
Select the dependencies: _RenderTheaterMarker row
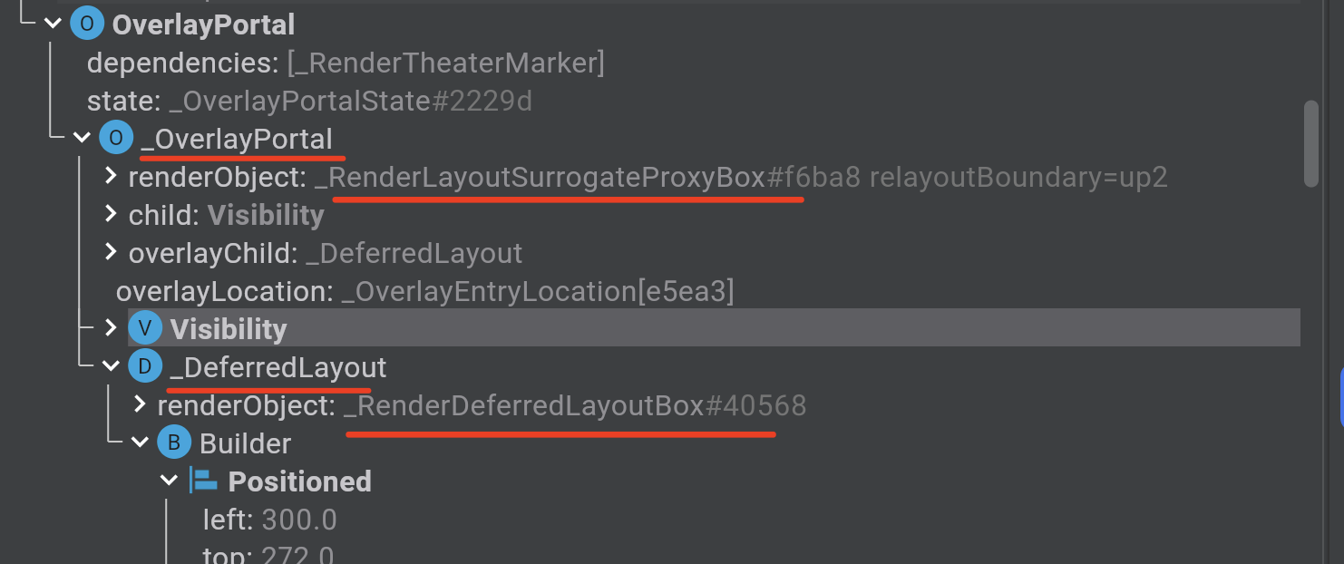click(346, 63)
